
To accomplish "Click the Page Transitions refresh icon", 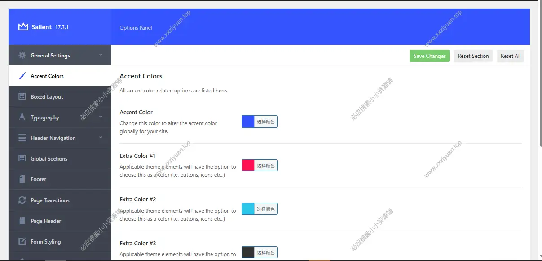I will (x=22, y=200).
